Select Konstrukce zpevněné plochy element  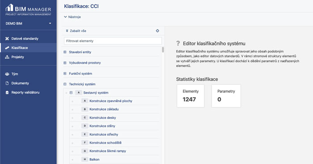point(114,101)
